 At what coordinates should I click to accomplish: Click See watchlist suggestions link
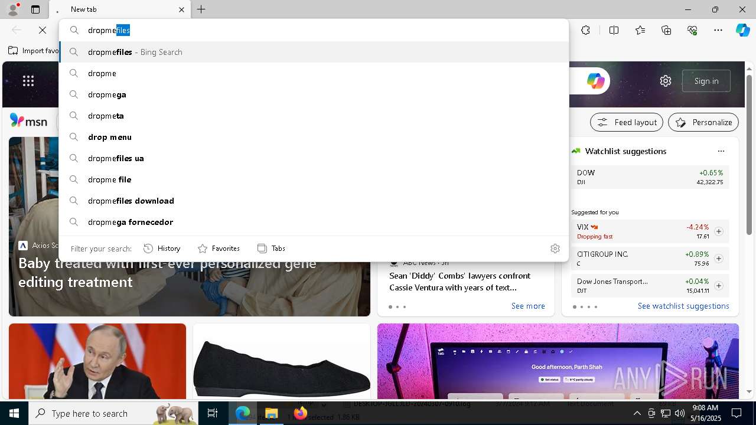683,306
